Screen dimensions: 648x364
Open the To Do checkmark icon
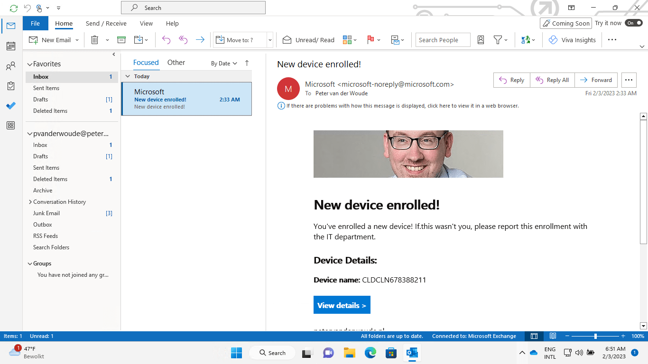pyautogui.click(x=10, y=106)
